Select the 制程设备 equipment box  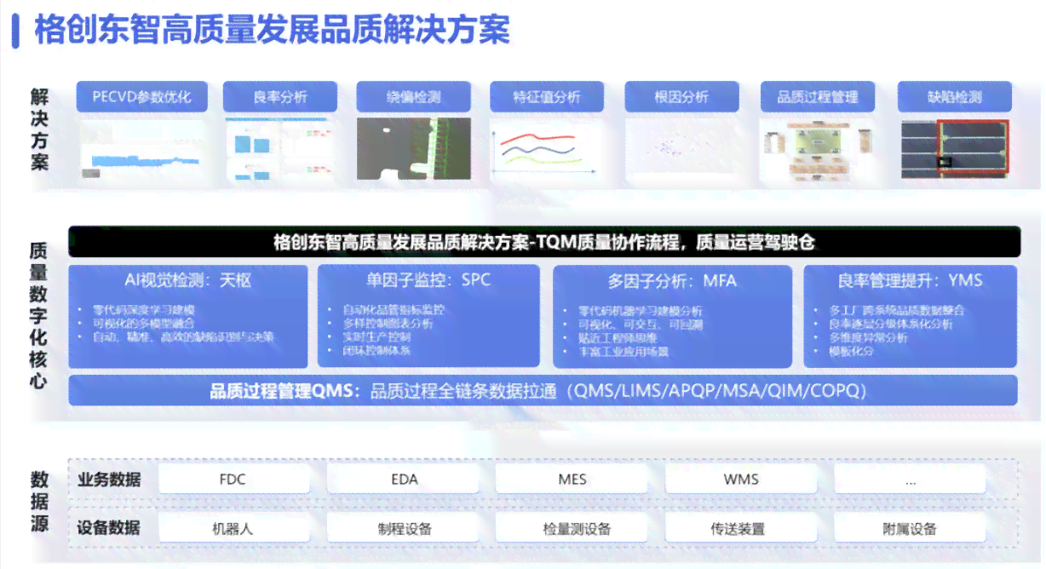click(405, 528)
